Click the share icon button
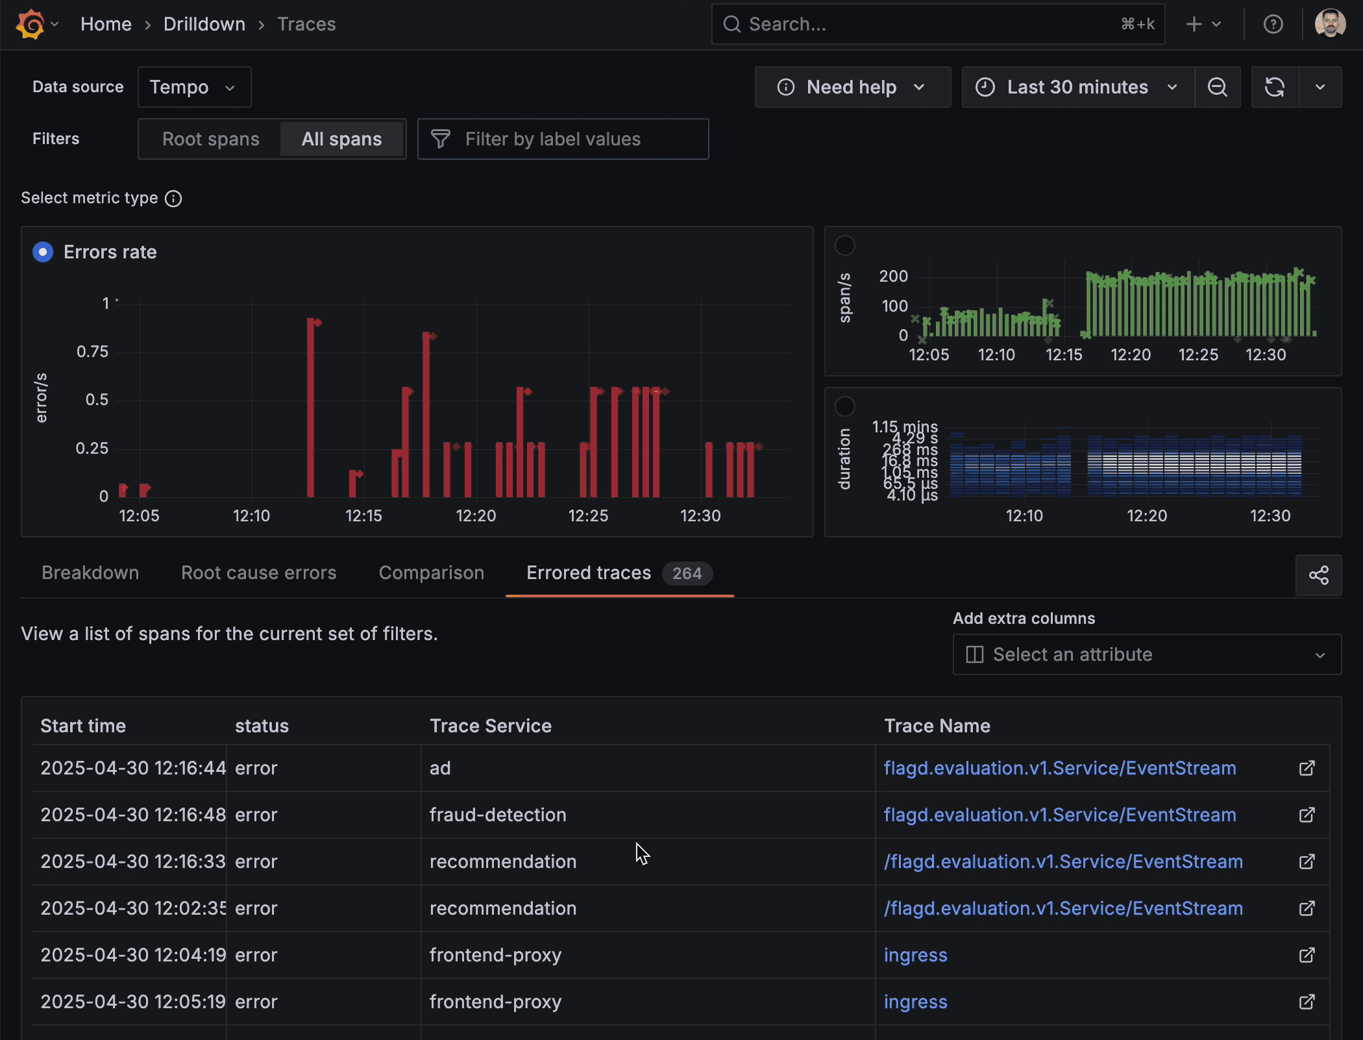 click(x=1318, y=575)
